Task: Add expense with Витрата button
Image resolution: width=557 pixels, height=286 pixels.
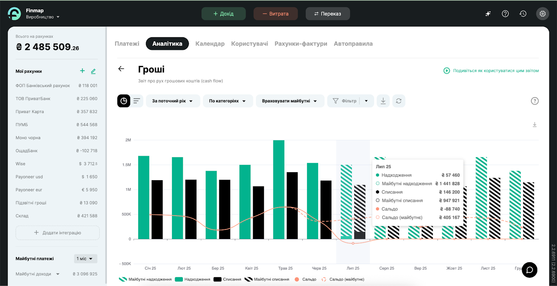Action: [276, 14]
